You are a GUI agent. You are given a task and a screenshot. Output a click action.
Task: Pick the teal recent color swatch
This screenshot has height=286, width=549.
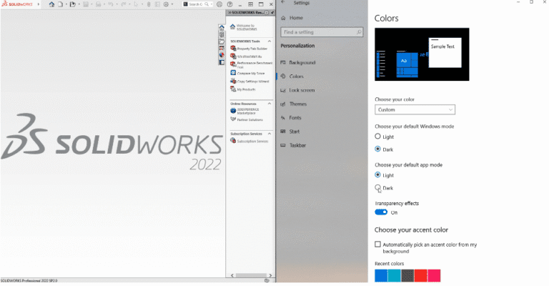[x=395, y=275]
